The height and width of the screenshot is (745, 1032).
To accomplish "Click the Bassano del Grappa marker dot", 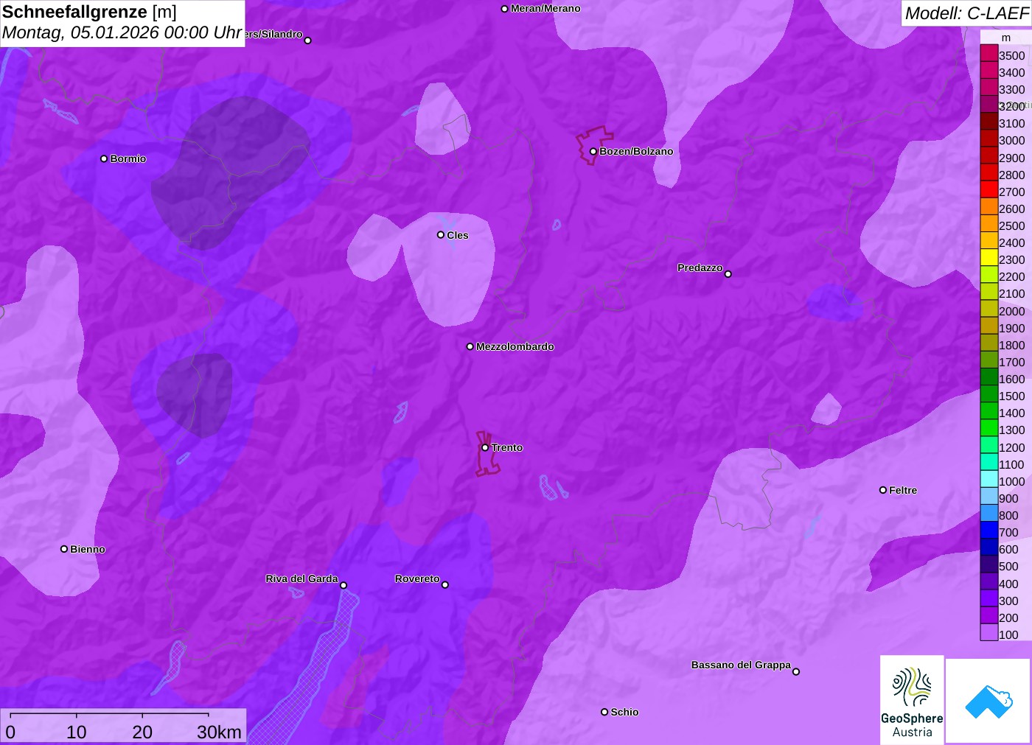I will point(796,671).
